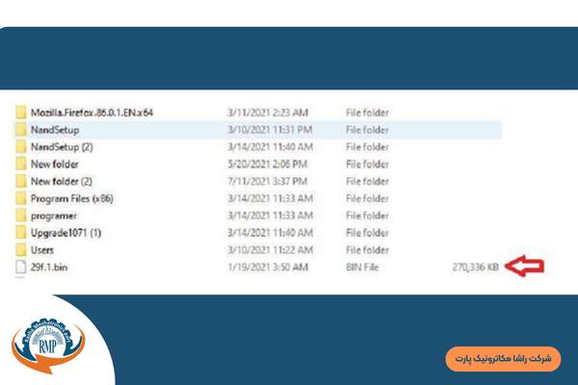
Task: Click the programer folder icon
Action: [x=21, y=216]
